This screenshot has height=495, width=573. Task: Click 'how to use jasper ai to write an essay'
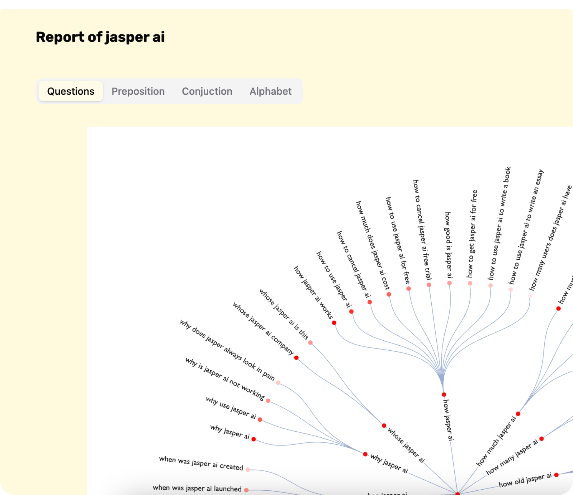point(526,227)
